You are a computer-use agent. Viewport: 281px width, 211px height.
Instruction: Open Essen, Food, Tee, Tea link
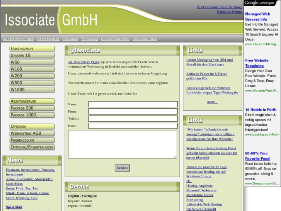(22, 189)
